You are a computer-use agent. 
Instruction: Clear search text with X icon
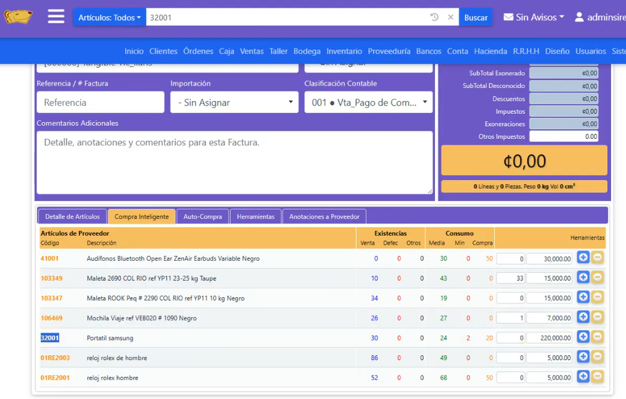[450, 17]
